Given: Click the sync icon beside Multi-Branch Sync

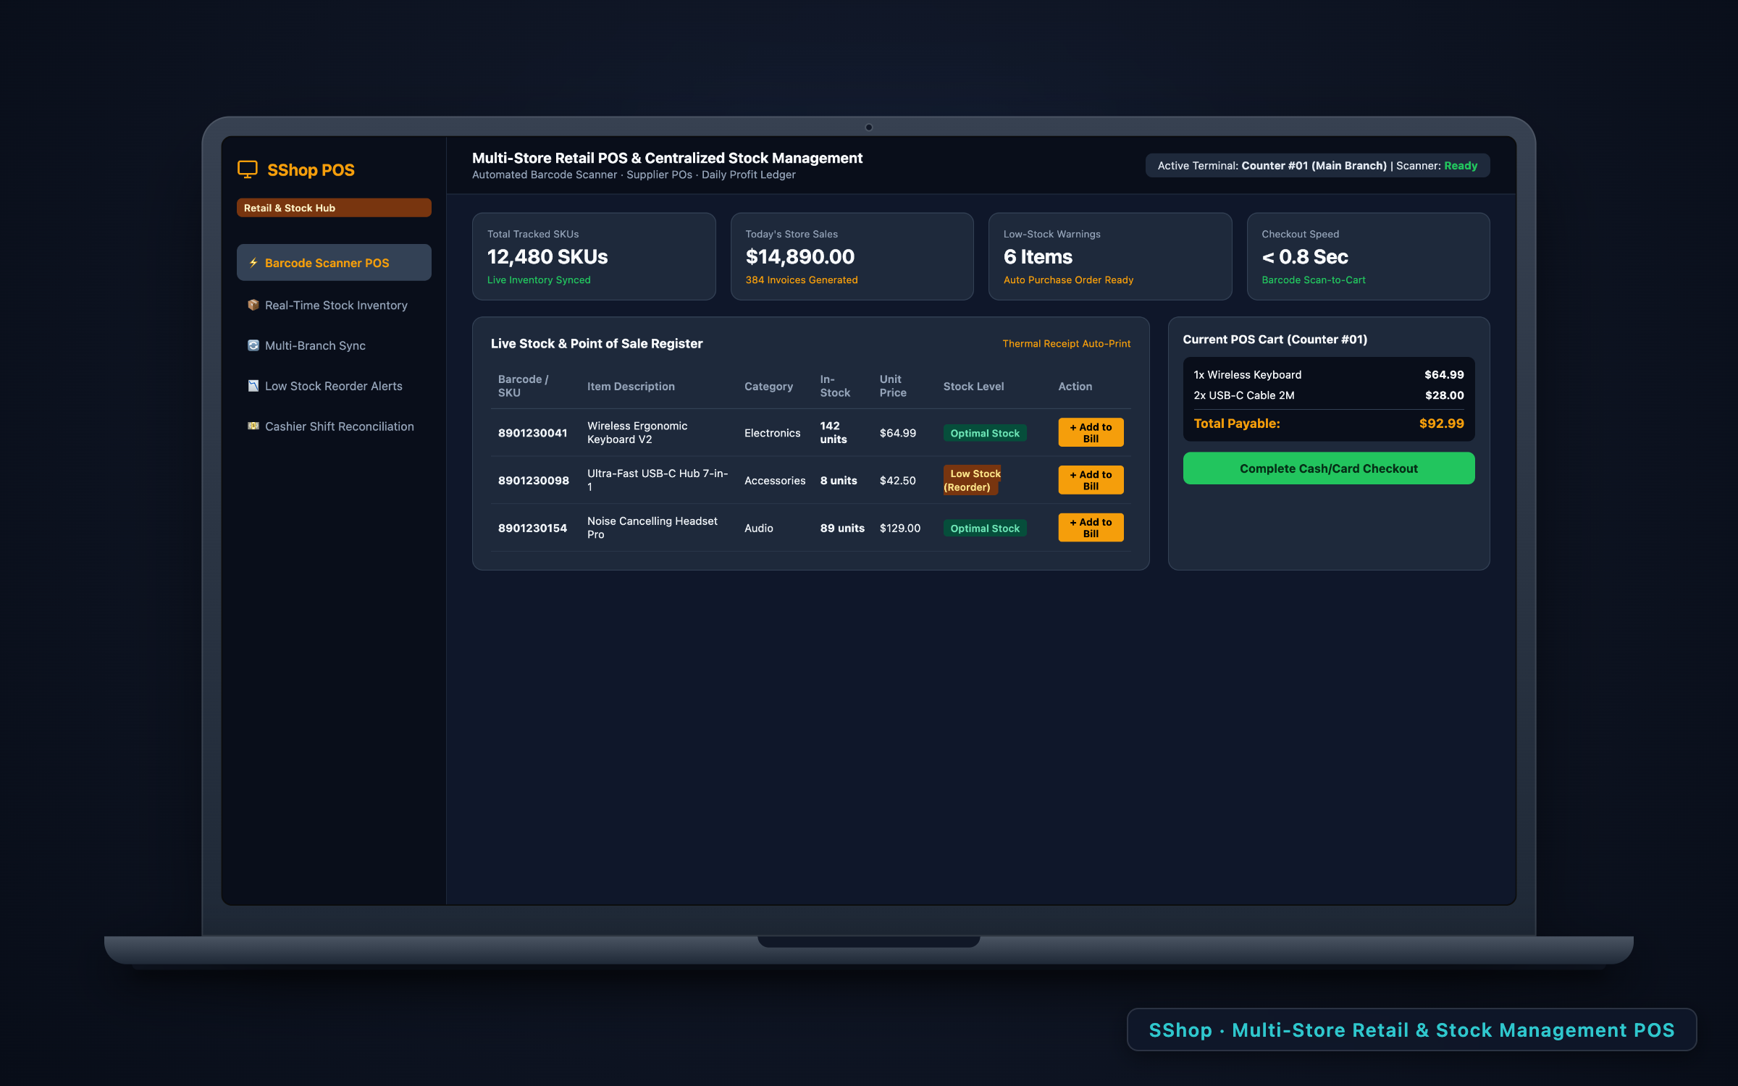Looking at the screenshot, I should point(253,345).
